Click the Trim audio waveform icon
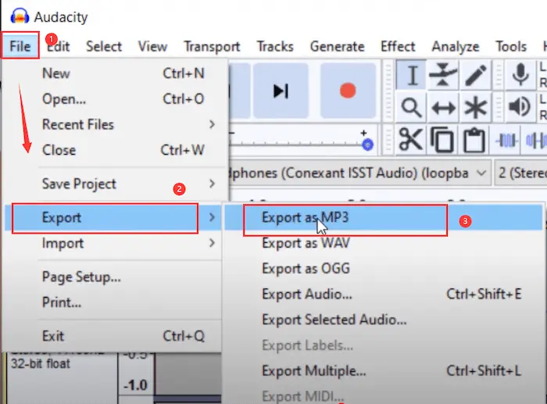Screen dimensions: 547x404 (506, 141)
